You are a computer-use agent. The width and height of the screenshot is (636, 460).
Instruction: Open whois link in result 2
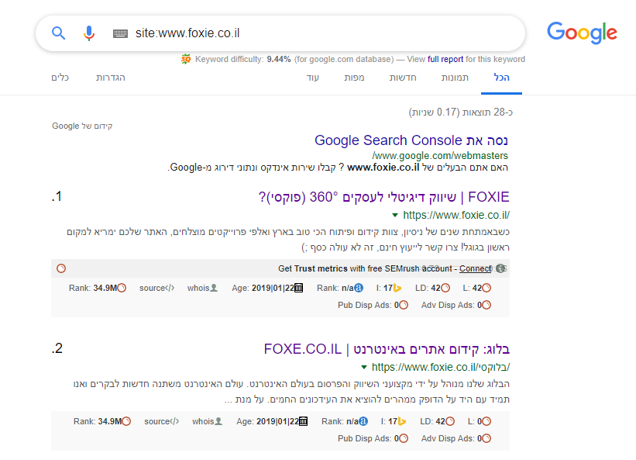click(208, 421)
